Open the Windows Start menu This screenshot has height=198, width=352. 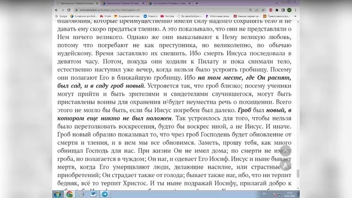click(x=57, y=194)
